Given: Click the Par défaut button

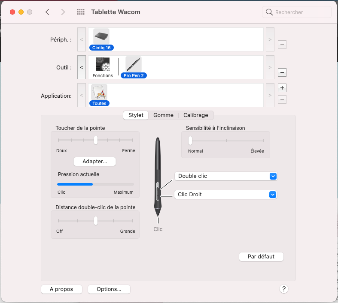Looking at the screenshot, I should coord(261,257).
